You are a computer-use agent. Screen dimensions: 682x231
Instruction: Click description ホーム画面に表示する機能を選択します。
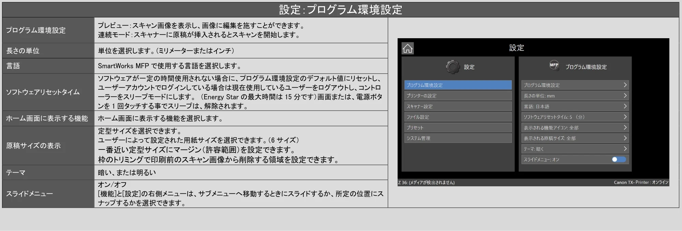(x=161, y=118)
